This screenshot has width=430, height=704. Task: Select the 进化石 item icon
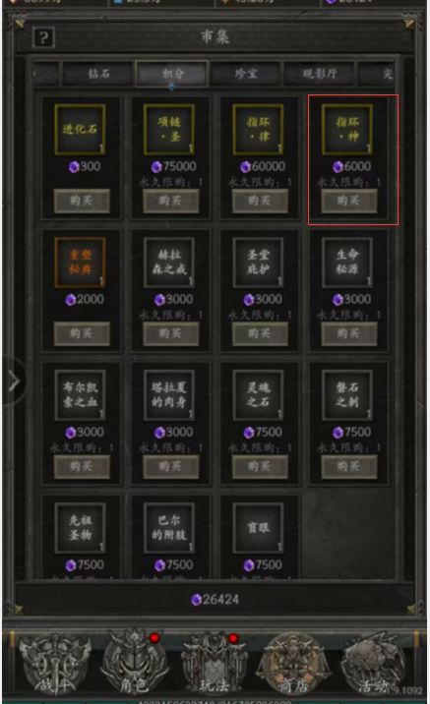click(80, 130)
